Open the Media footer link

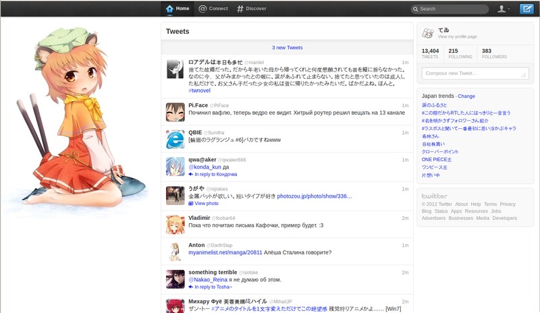483,218
